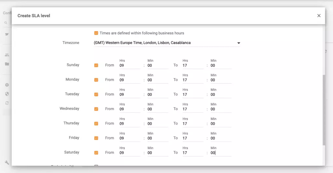Uncheck 'Times are defined within following business hours'
This screenshot has height=173, width=333.
[x=96, y=33]
